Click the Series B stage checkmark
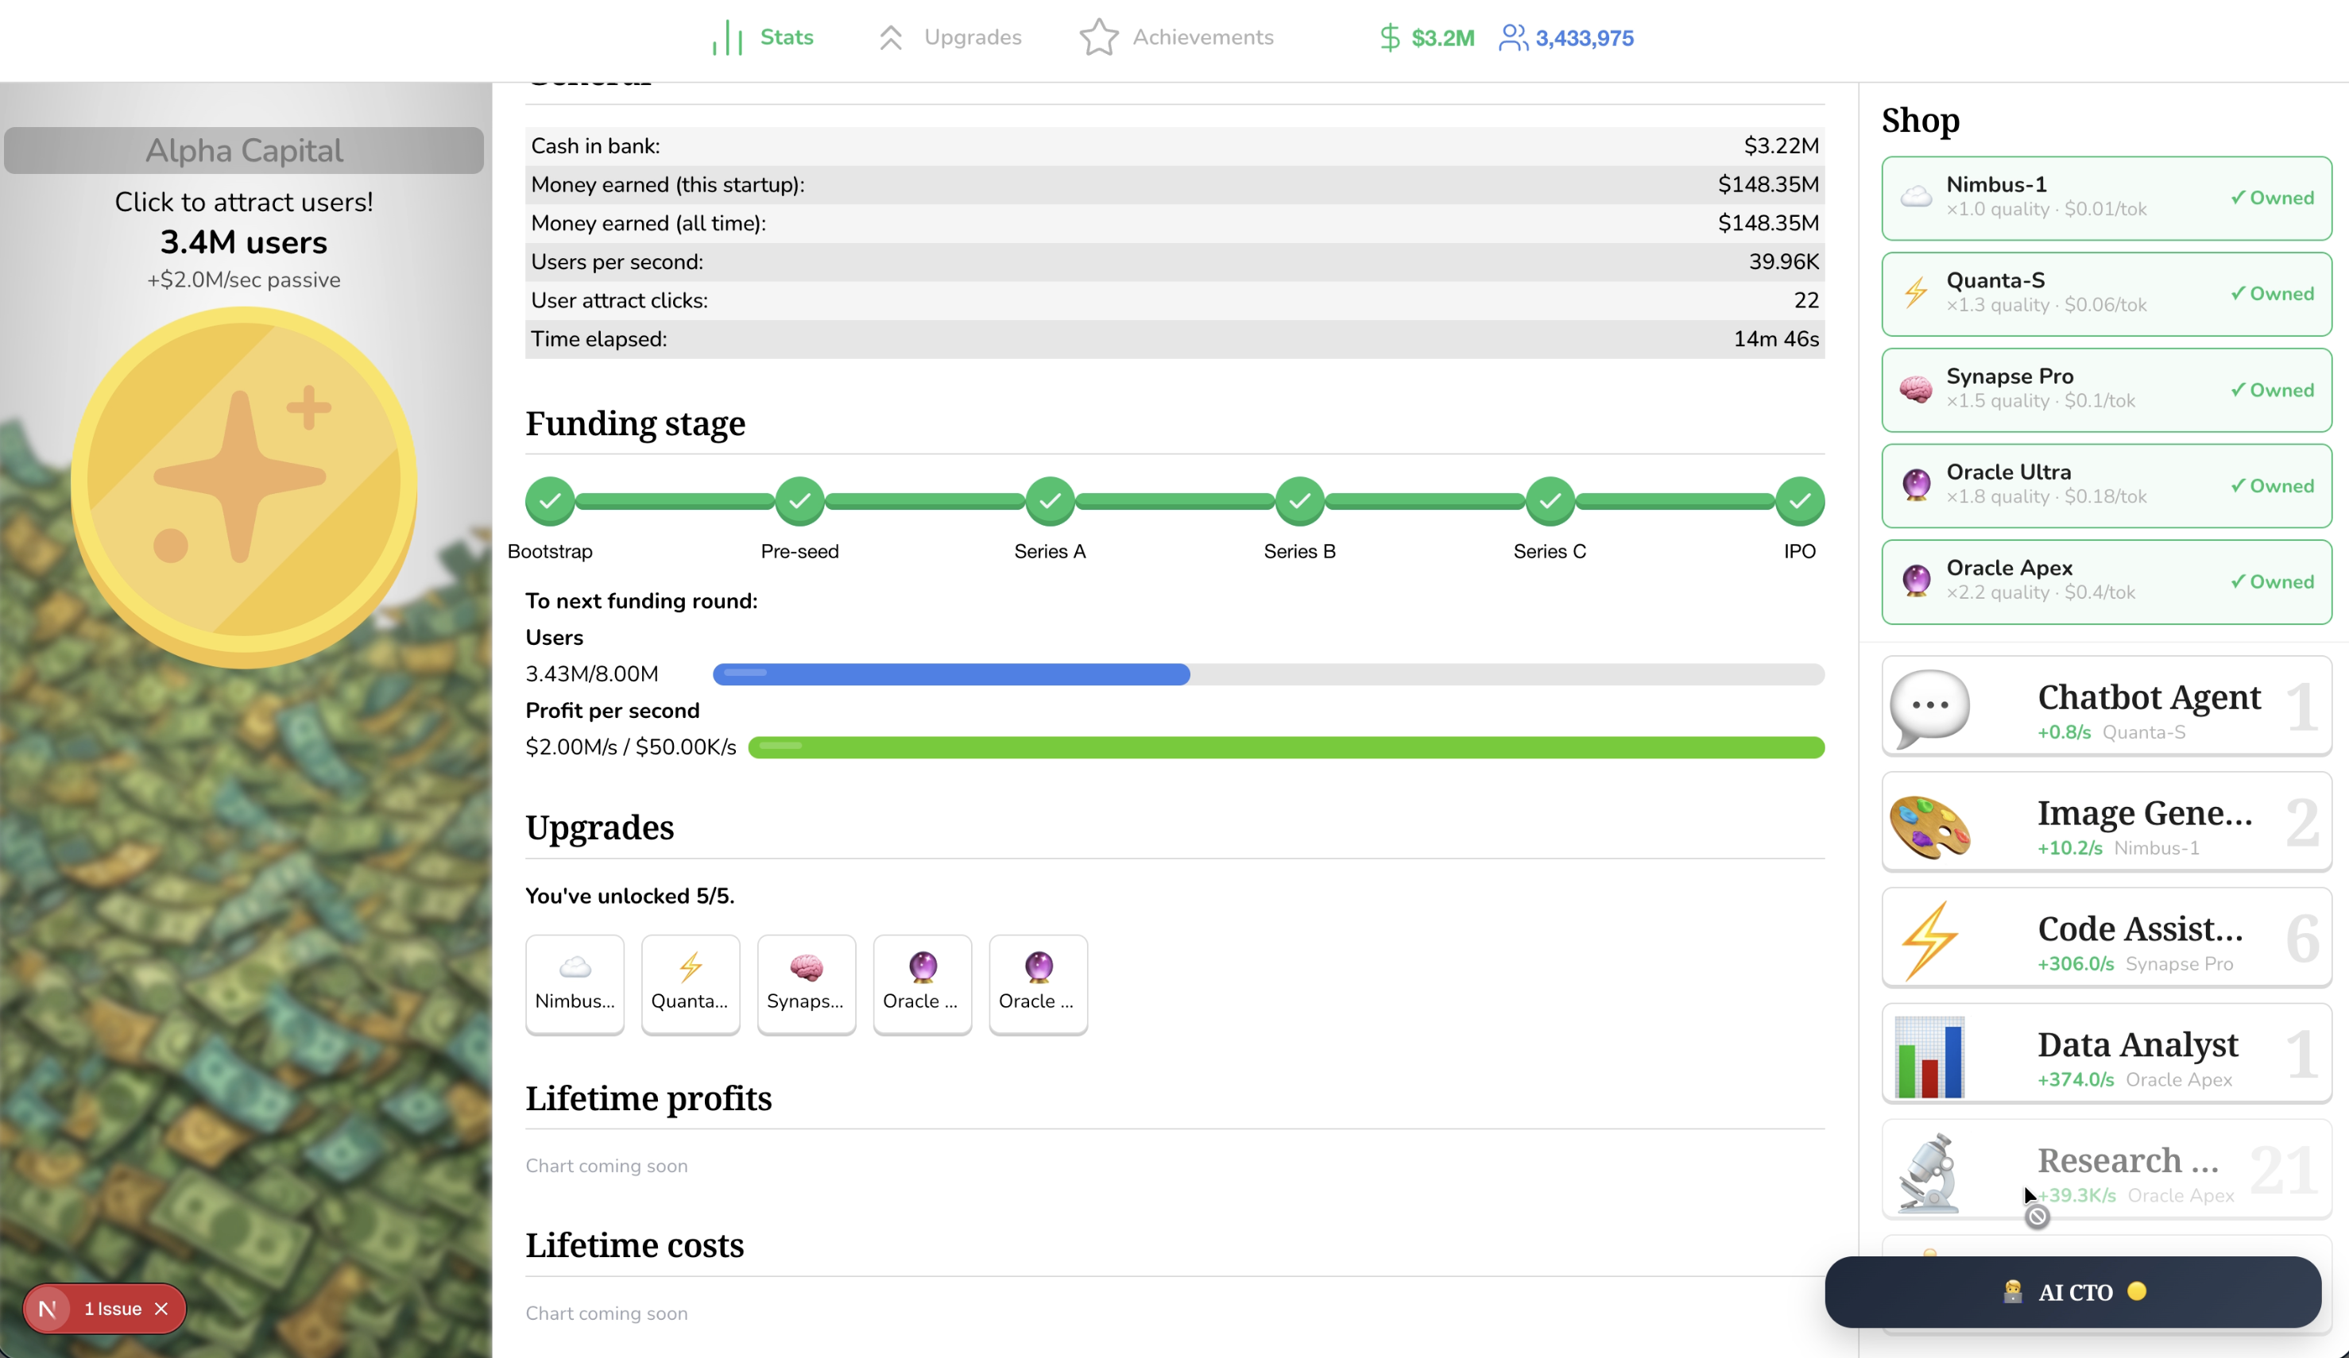Screen dimensions: 2349x1358 click(x=1299, y=501)
